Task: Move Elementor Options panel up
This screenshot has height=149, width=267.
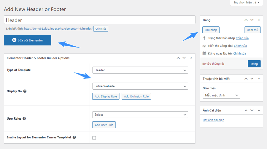Action: [x=178, y=58]
